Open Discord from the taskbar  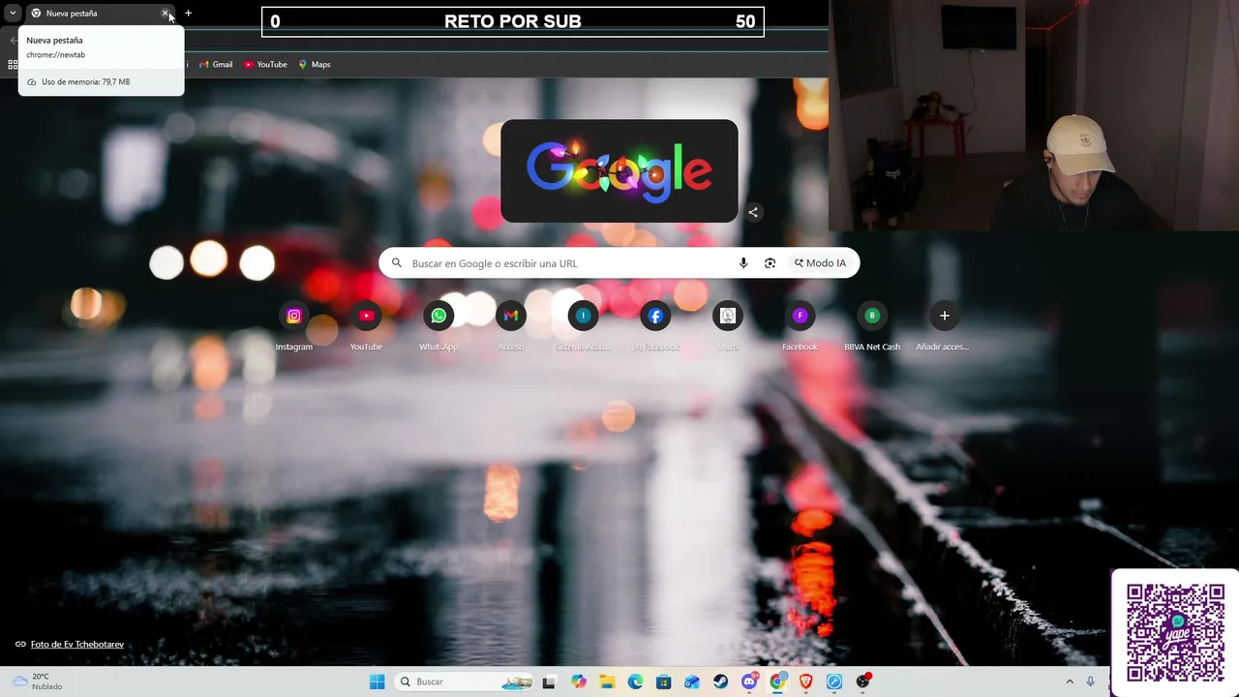(x=749, y=682)
